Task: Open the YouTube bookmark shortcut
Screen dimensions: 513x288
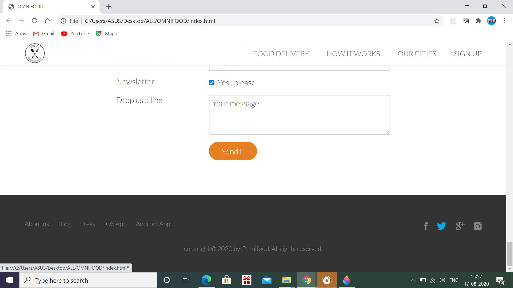Action: [x=75, y=33]
